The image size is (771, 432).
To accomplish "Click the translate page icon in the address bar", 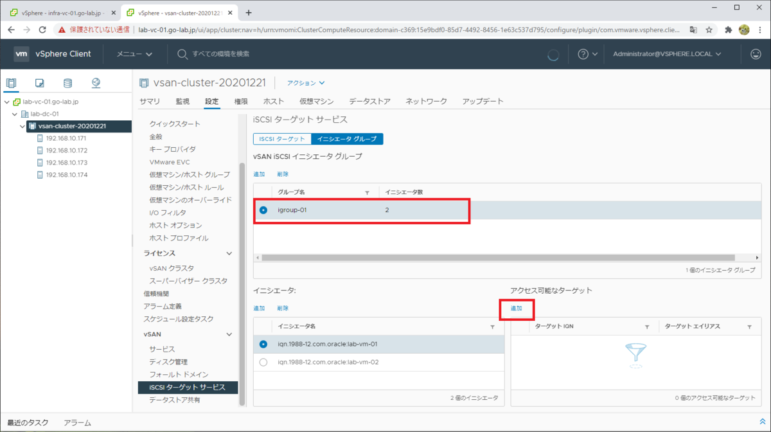I will (x=693, y=30).
